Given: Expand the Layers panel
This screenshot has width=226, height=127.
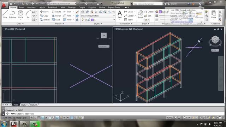Looking at the screenshot, I should point(98,24).
